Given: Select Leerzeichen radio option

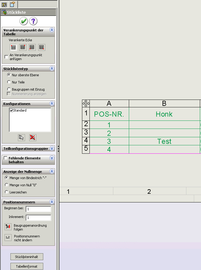Looking at the screenshot, I should click(7, 192).
